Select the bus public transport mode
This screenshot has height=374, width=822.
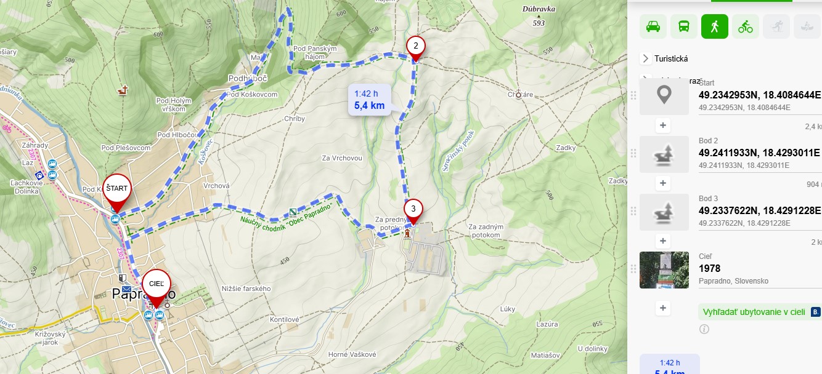(x=684, y=26)
